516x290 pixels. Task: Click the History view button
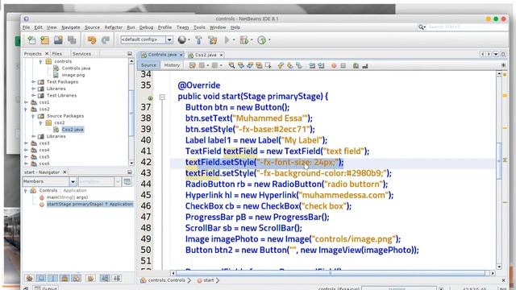(x=172, y=65)
